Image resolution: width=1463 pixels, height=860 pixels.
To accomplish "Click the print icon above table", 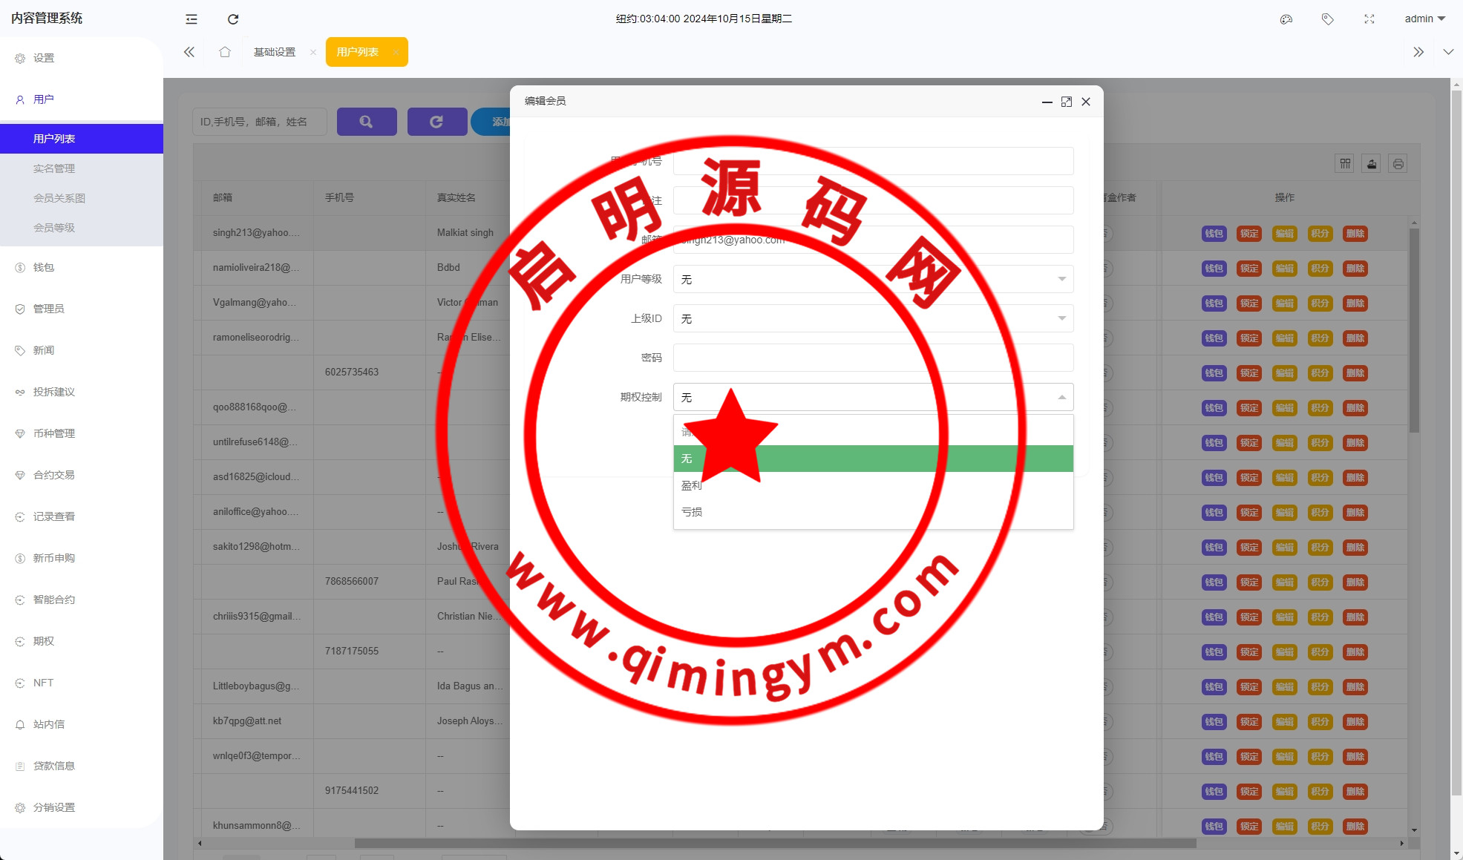I will click(1398, 164).
